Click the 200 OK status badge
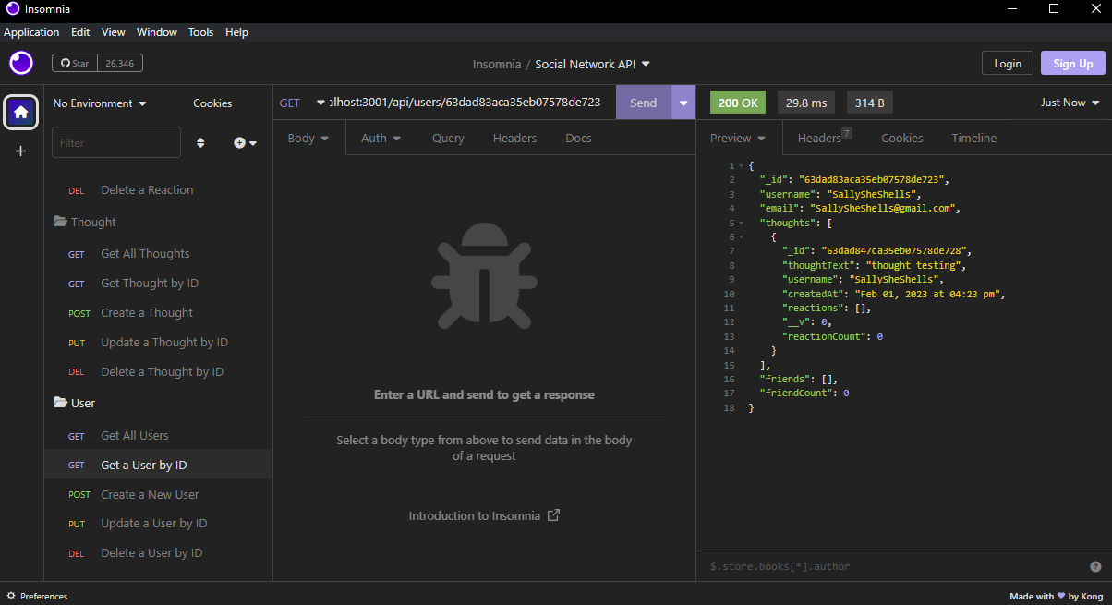Viewport: 1112px width, 605px height. pyautogui.click(x=738, y=103)
